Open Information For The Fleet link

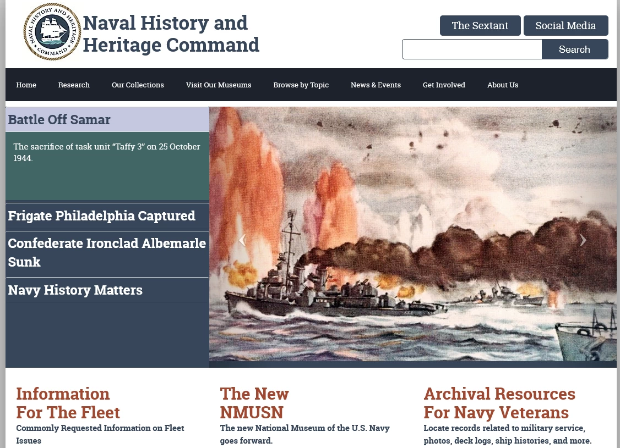(68, 403)
